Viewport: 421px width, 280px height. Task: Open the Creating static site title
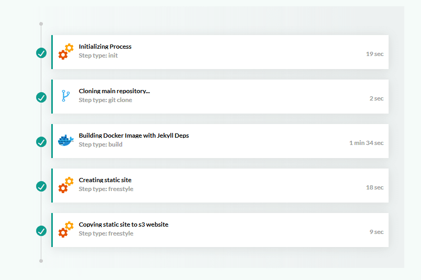pos(105,180)
